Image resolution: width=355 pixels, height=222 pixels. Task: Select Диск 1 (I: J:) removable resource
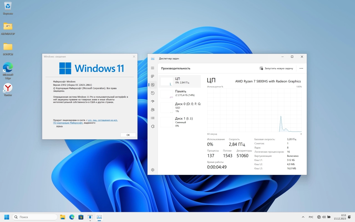point(180,122)
